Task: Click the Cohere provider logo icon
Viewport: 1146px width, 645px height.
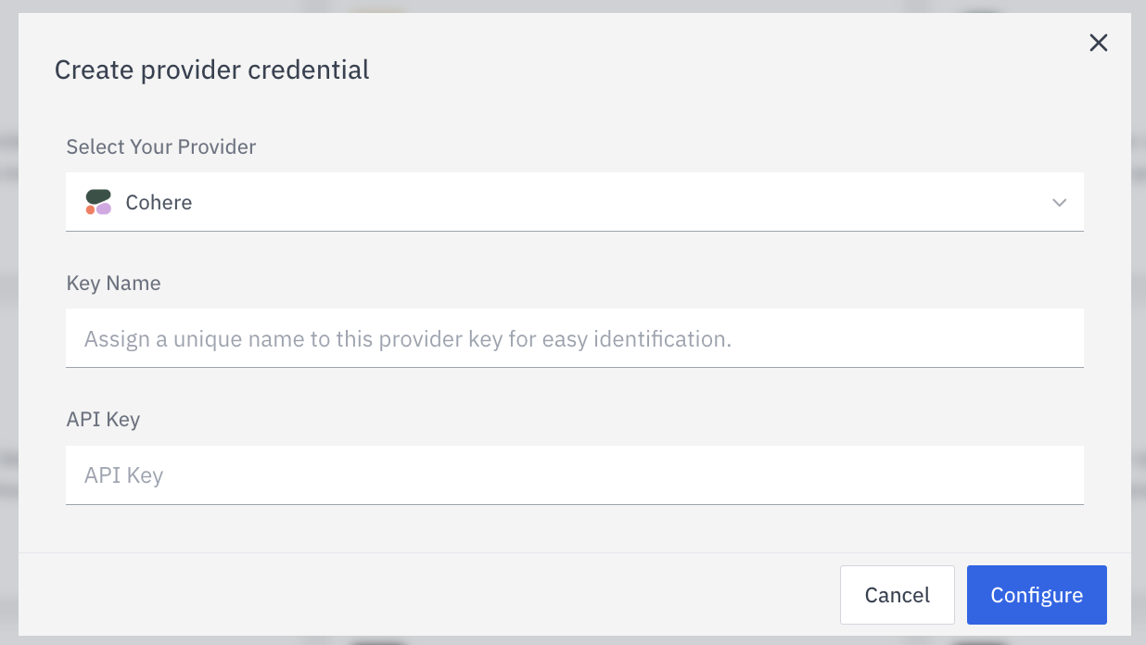Action: click(x=99, y=201)
